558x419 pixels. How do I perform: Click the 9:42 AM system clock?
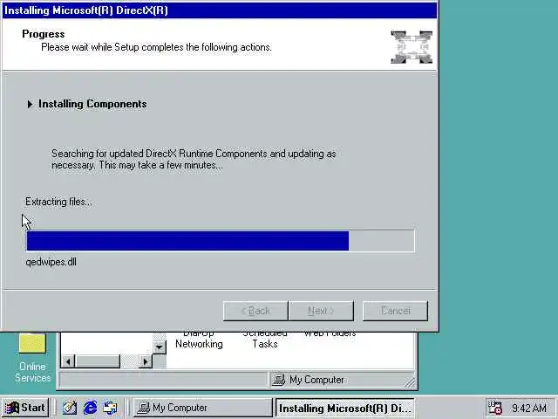click(529, 408)
